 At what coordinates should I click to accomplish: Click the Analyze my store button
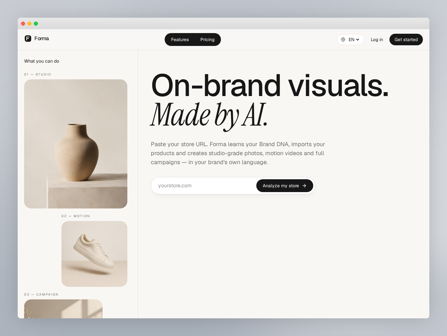click(x=285, y=186)
